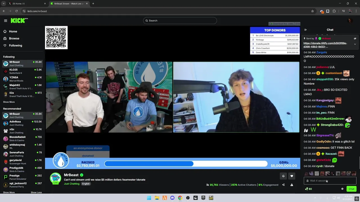The image size is (360, 202).
Task: Click the fundraising progress bar
Action: click(186, 164)
